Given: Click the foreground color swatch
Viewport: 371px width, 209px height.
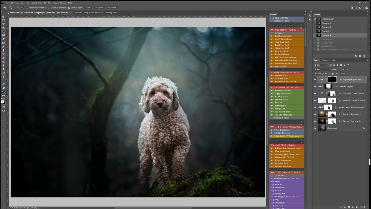Looking at the screenshot, I should coord(2,101).
